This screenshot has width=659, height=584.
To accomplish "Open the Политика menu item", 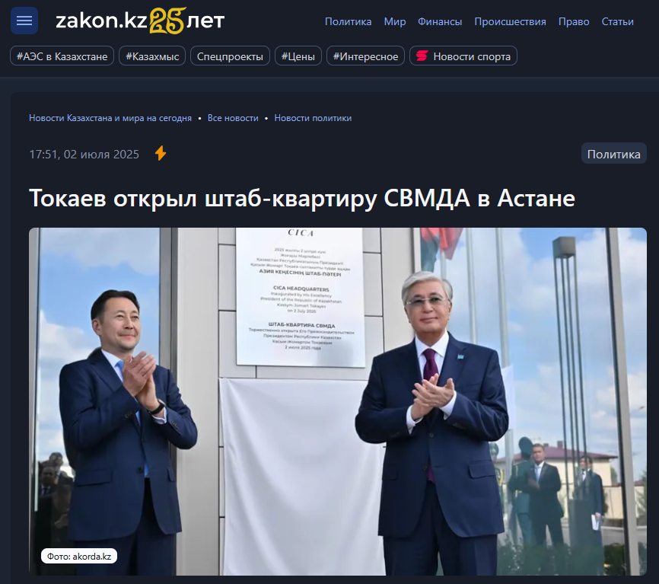I will click(x=348, y=21).
